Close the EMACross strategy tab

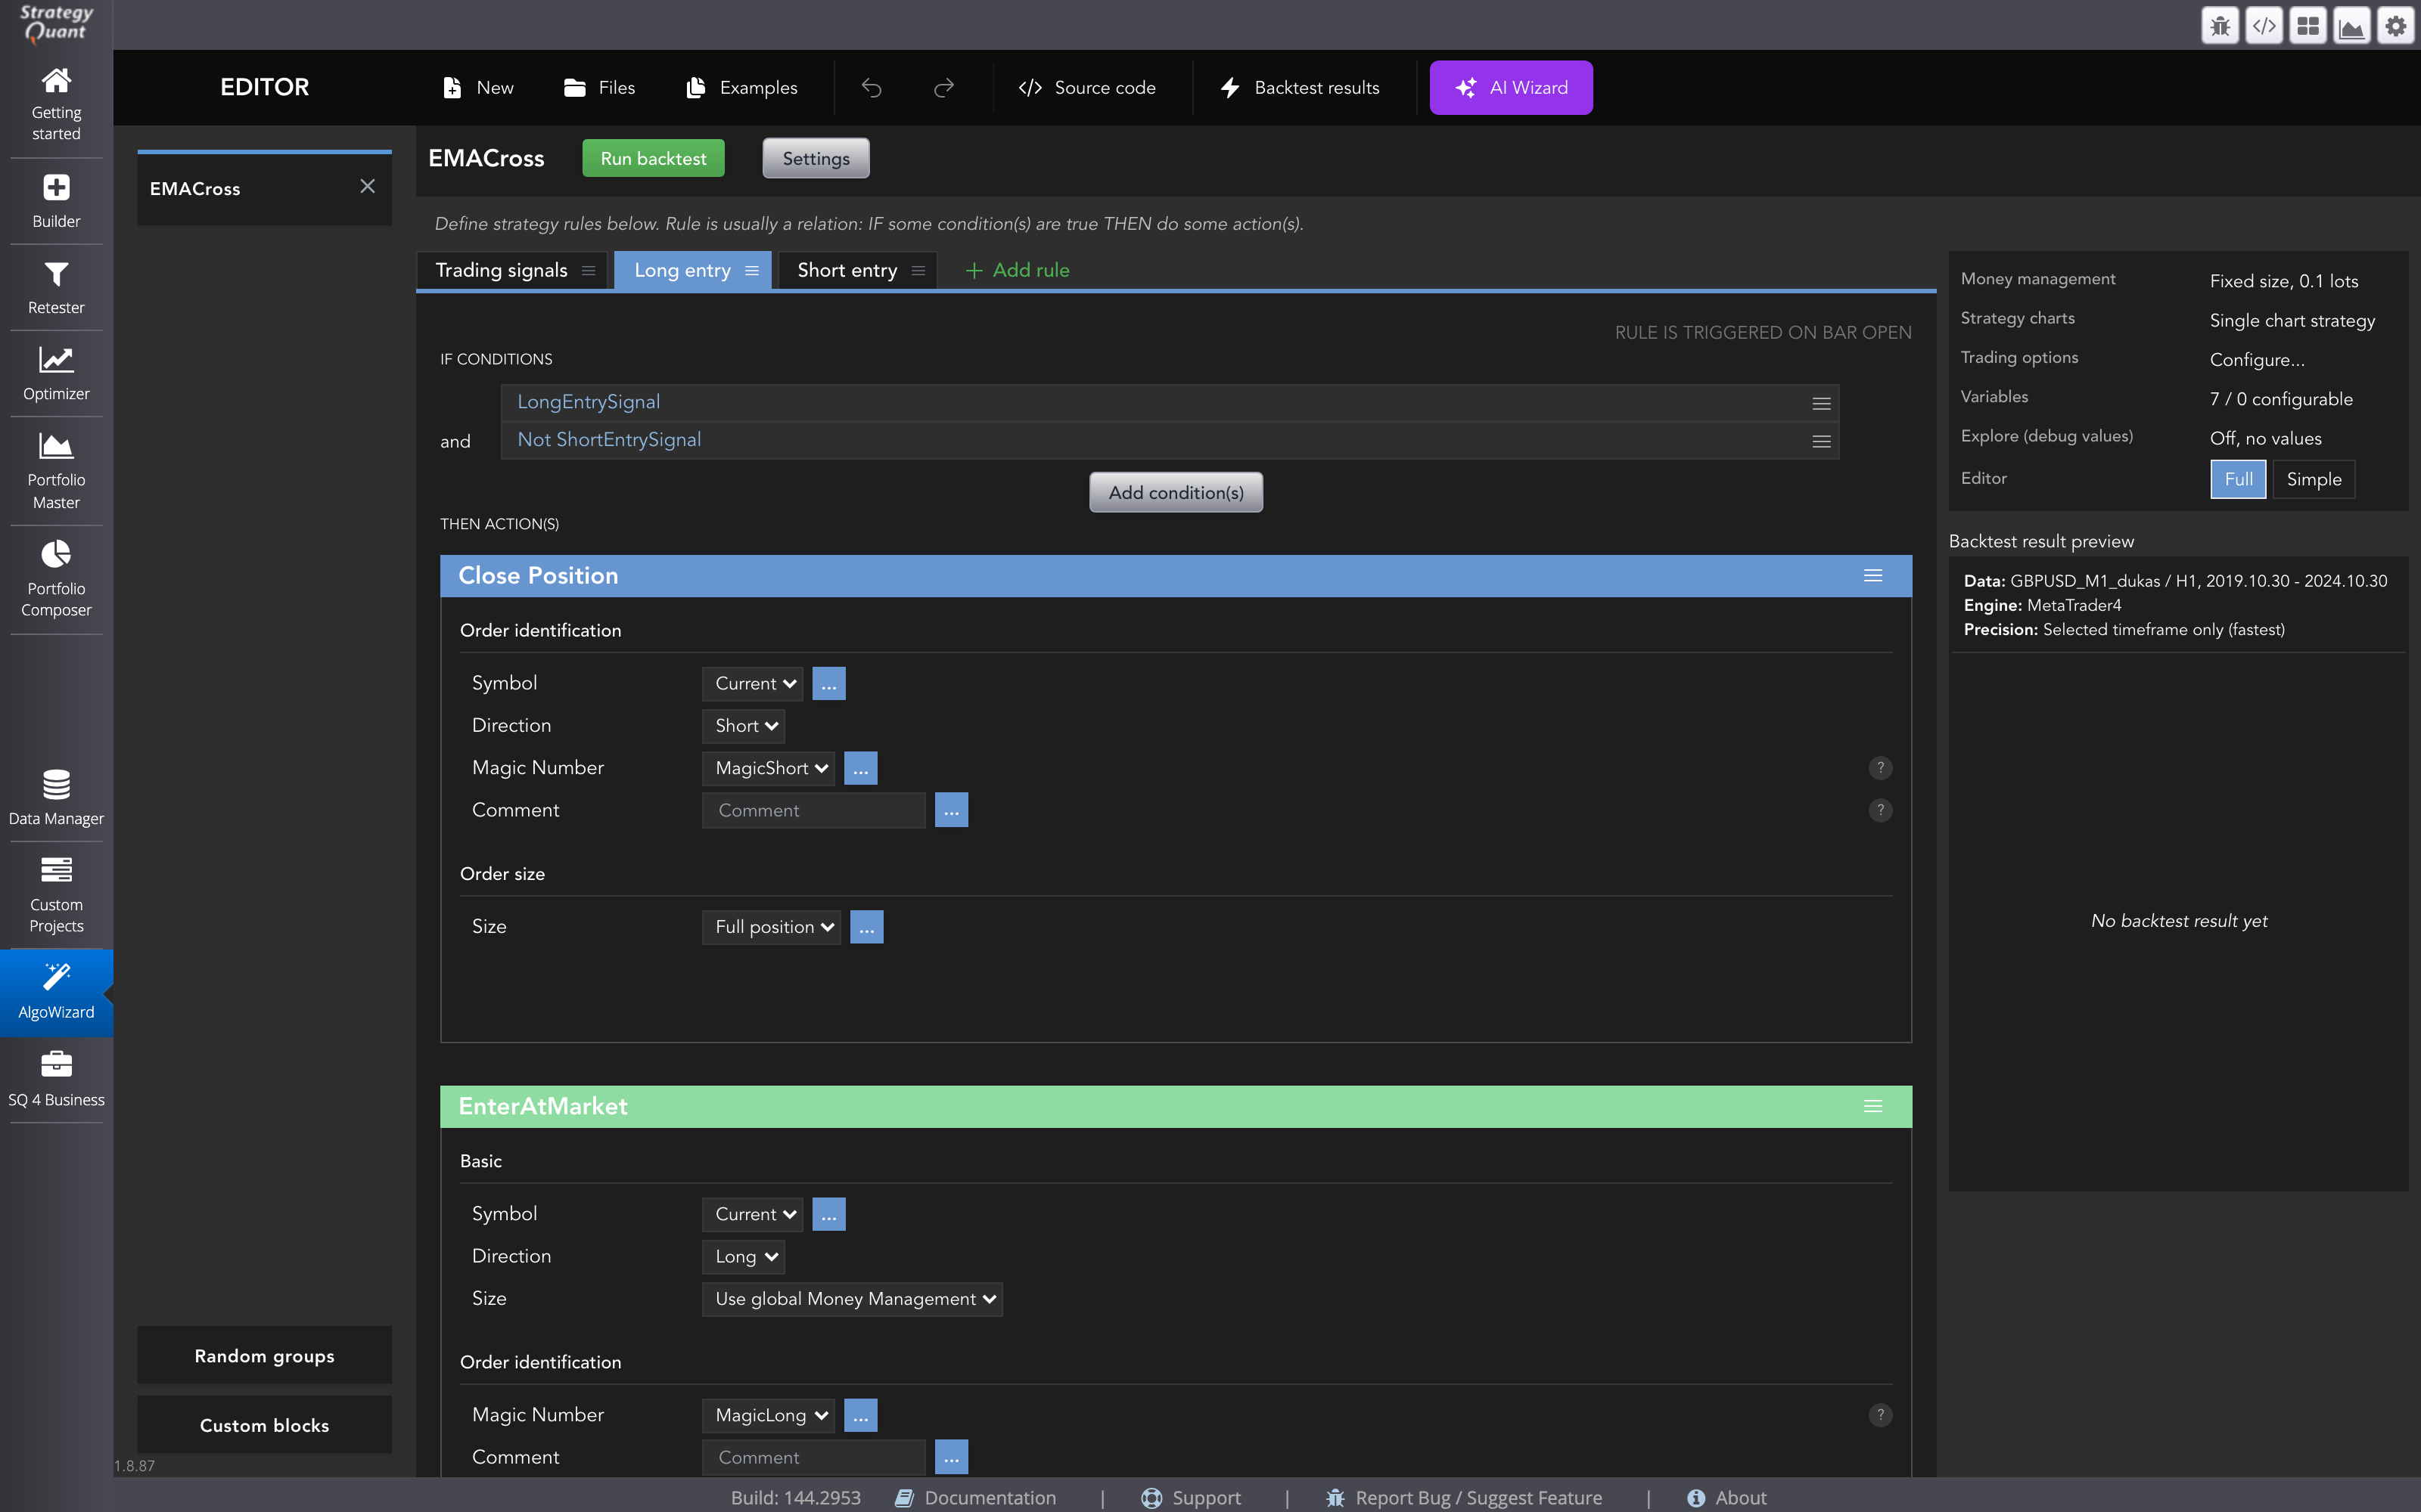[368, 187]
